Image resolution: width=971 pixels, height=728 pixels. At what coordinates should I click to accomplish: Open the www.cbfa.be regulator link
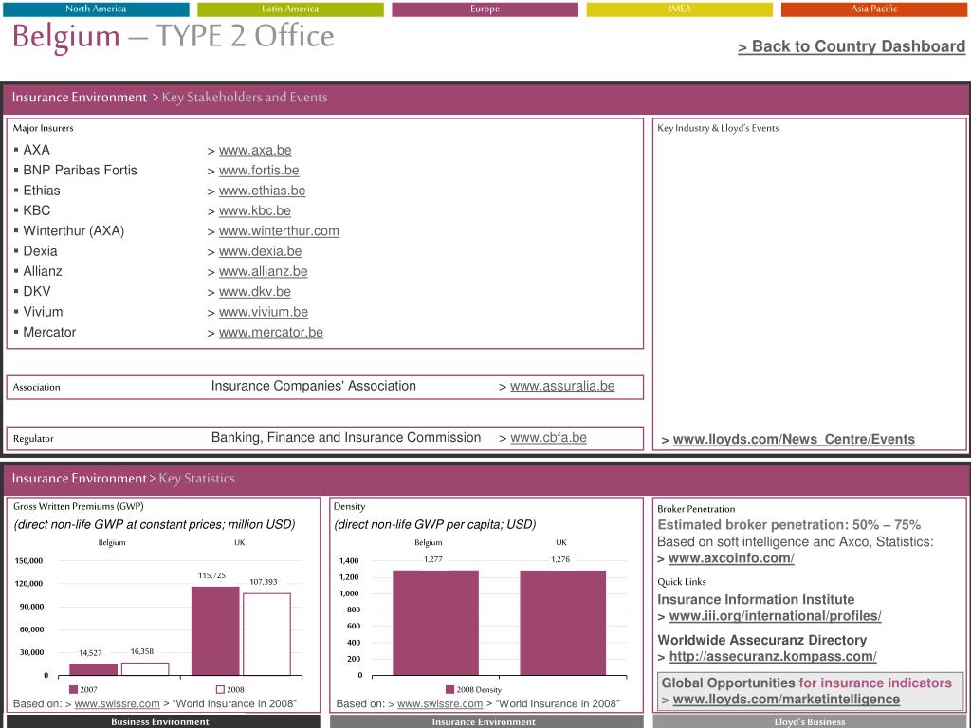(548, 438)
